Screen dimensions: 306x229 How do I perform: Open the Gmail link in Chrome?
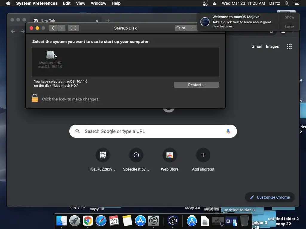[x=256, y=46]
